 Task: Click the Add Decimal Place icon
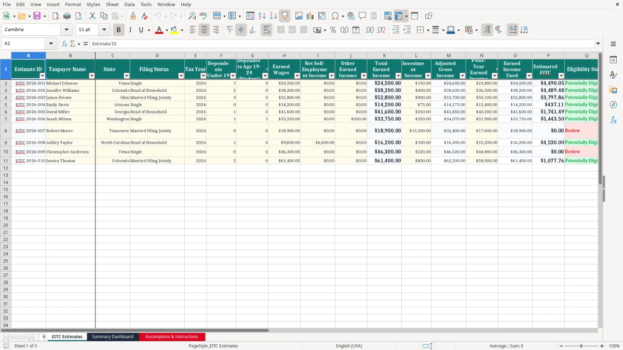[370, 30]
